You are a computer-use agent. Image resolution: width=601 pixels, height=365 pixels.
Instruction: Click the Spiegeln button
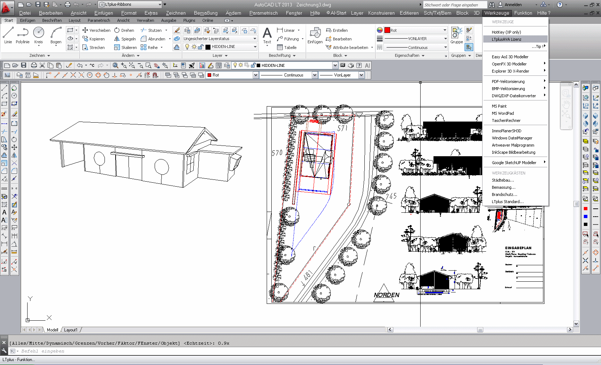pos(125,39)
